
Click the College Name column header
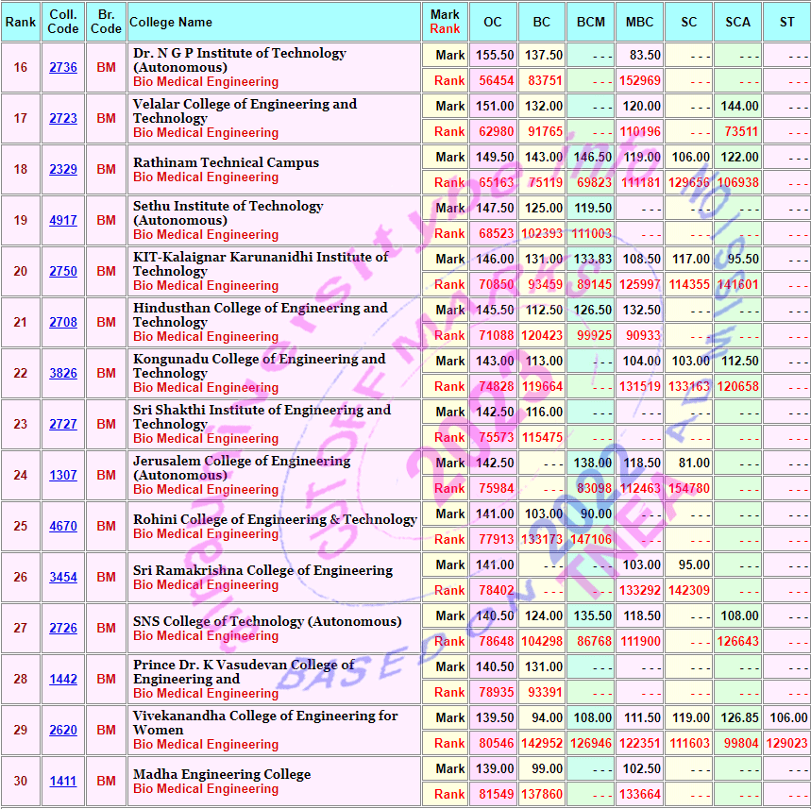[x=171, y=22]
